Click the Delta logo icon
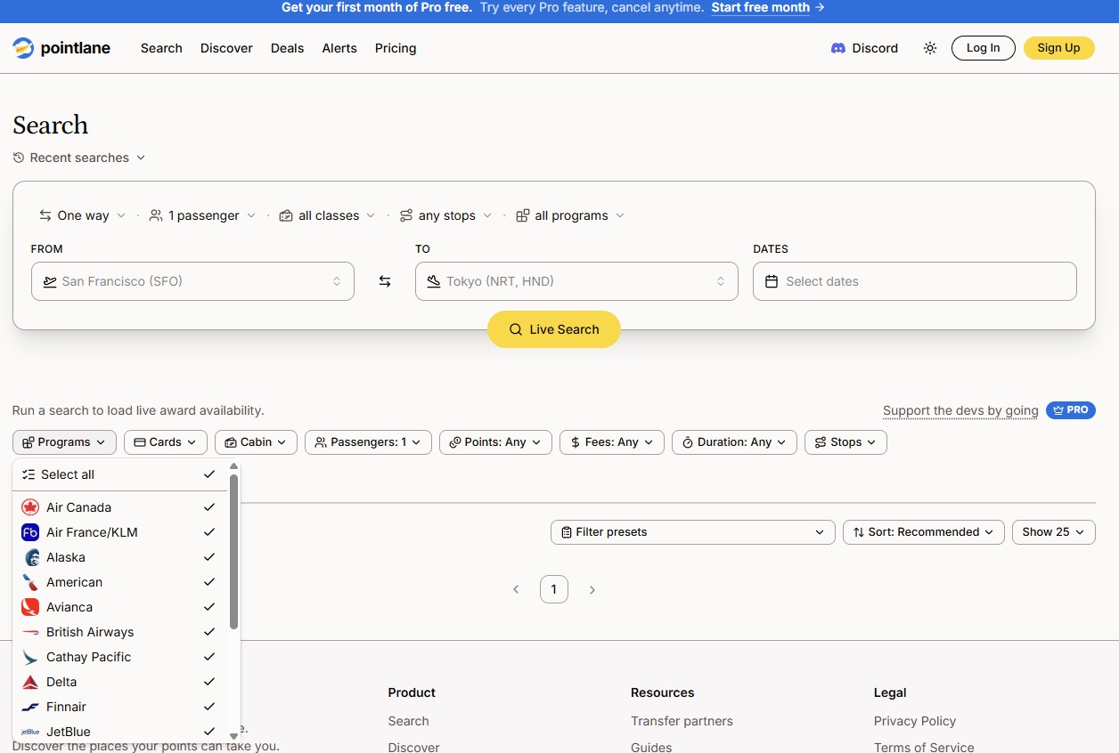The image size is (1119, 753). [30, 682]
